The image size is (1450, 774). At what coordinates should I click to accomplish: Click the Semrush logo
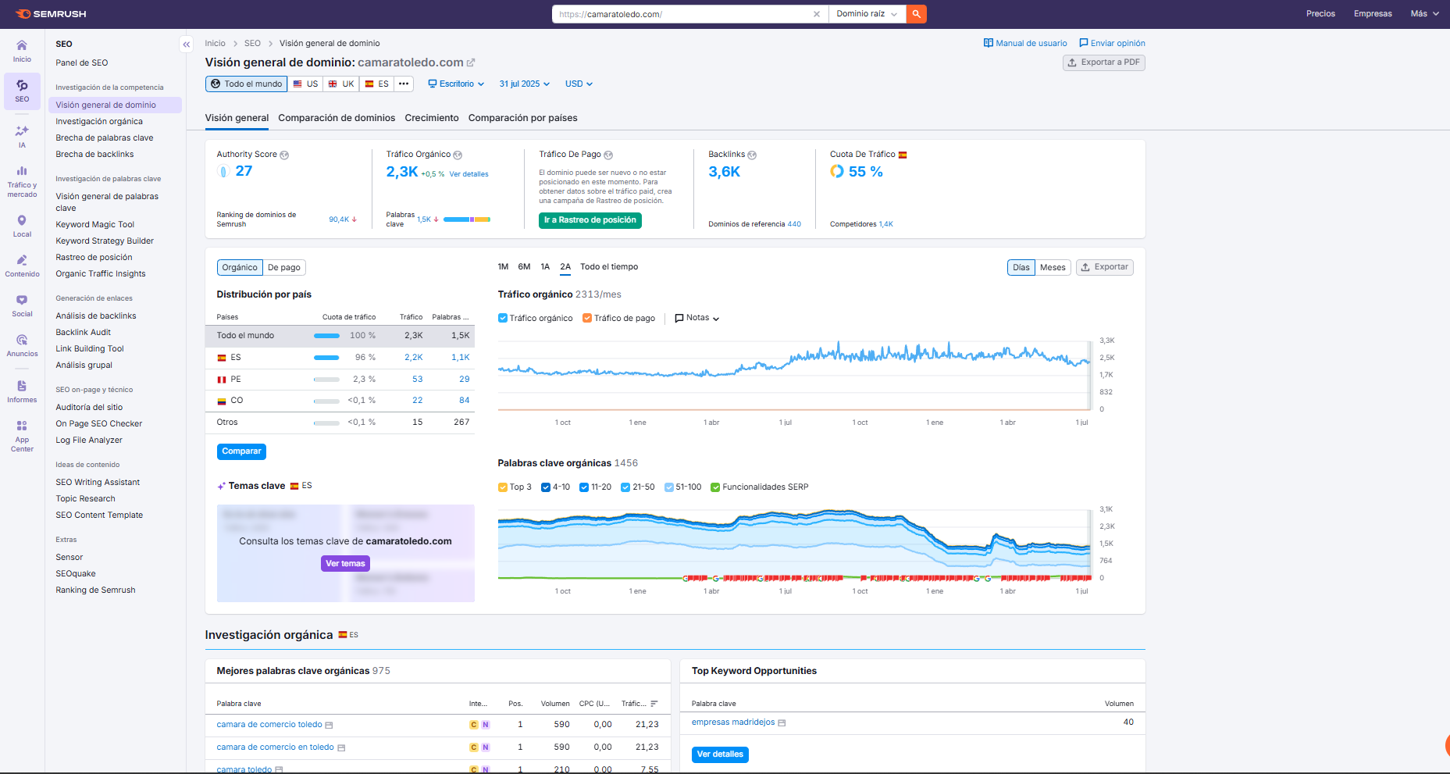coord(51,14)
